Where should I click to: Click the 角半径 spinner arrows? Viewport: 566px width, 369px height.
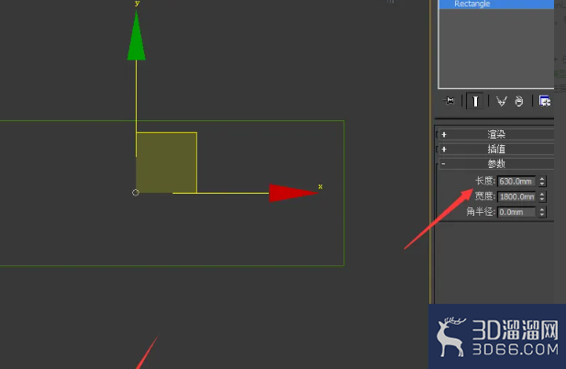coord(542,212)
